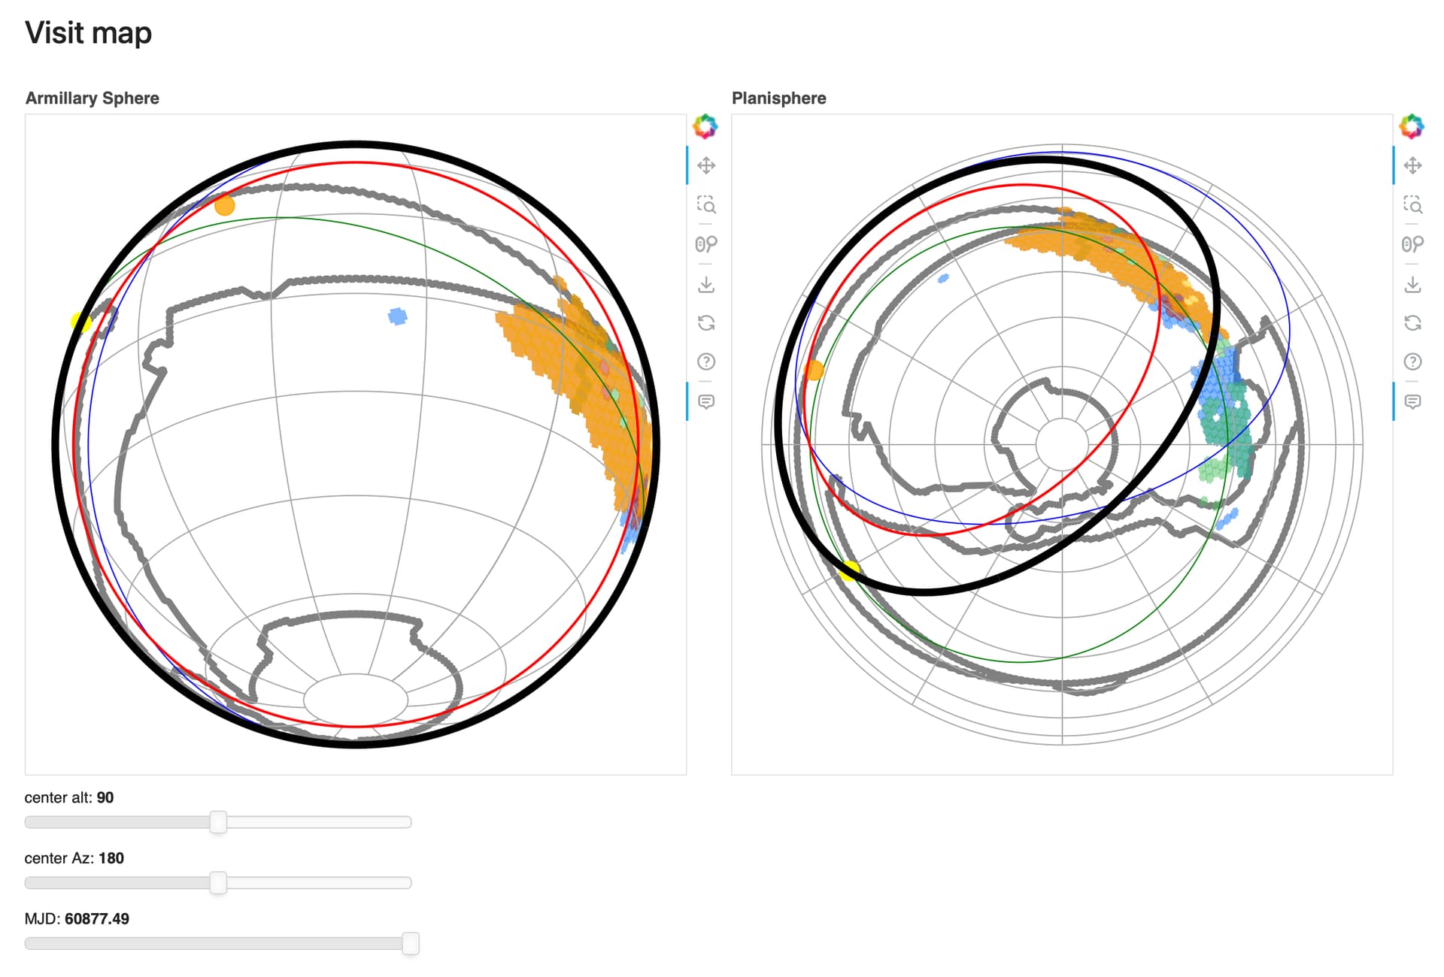Reset the Armillary Sphere plot view

(705, 323)
